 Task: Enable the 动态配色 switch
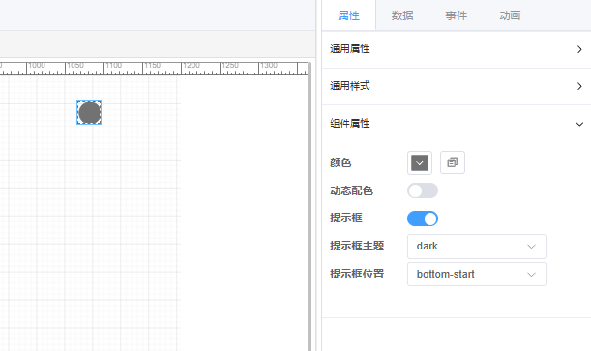(x=423, y=190)
